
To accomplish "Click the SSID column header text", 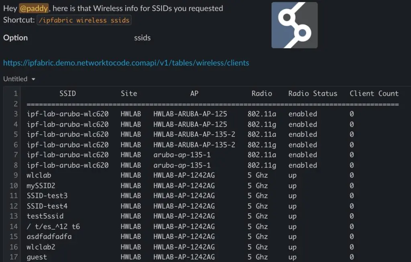I will tap(67, 93).
